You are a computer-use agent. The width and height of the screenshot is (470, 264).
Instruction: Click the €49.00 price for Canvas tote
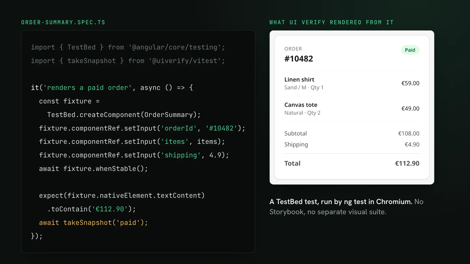[x=410, y=108]
